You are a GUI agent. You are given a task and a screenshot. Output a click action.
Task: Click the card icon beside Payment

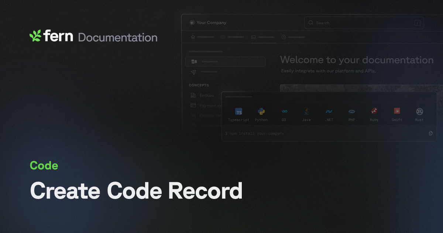(193, 105)
